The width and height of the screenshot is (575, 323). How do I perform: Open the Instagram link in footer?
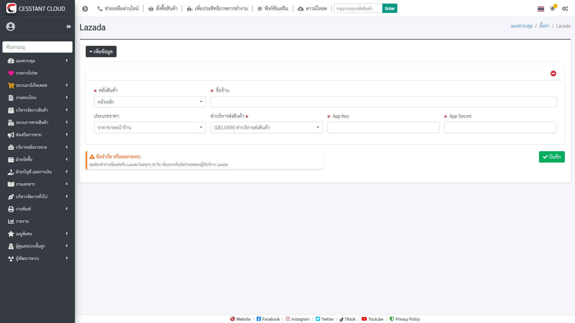click(298, 319)
